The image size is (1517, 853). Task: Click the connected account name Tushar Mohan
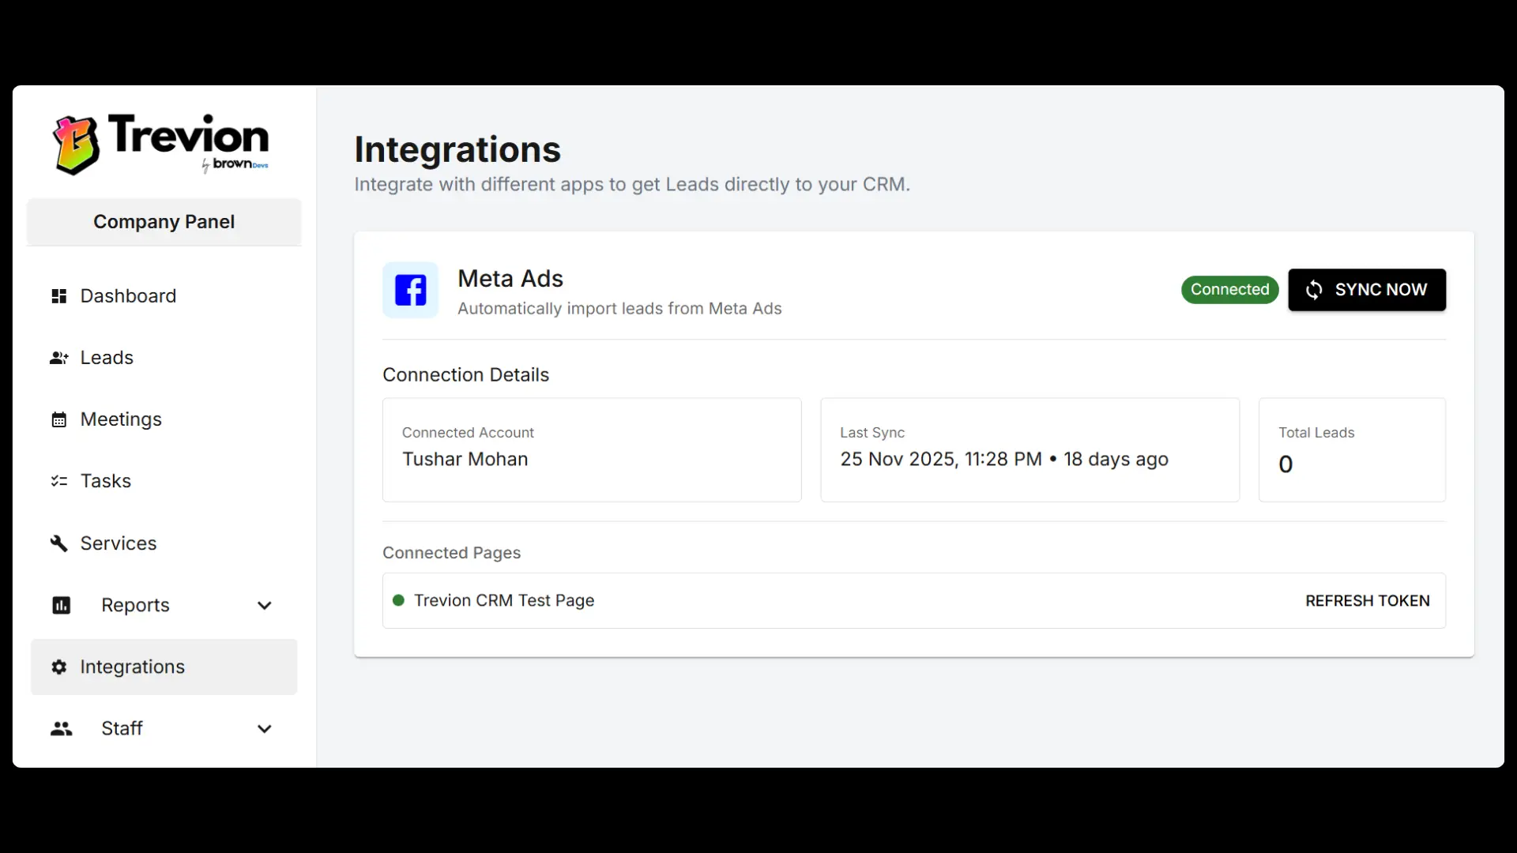coord(465,460)
